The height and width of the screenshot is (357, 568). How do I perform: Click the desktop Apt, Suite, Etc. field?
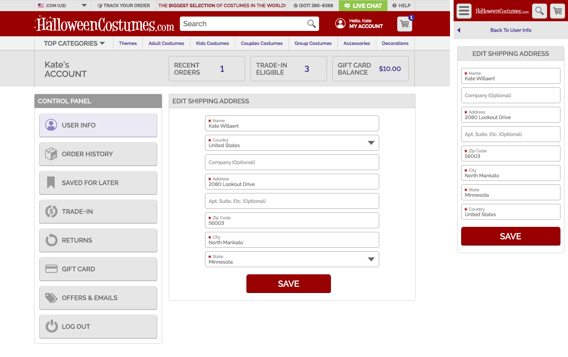pyautogui.click(x=292, y=201)
